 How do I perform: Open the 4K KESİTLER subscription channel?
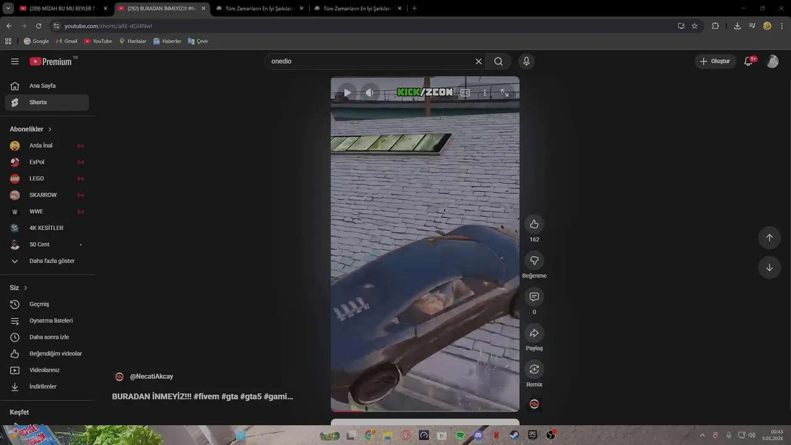point(47,228)
